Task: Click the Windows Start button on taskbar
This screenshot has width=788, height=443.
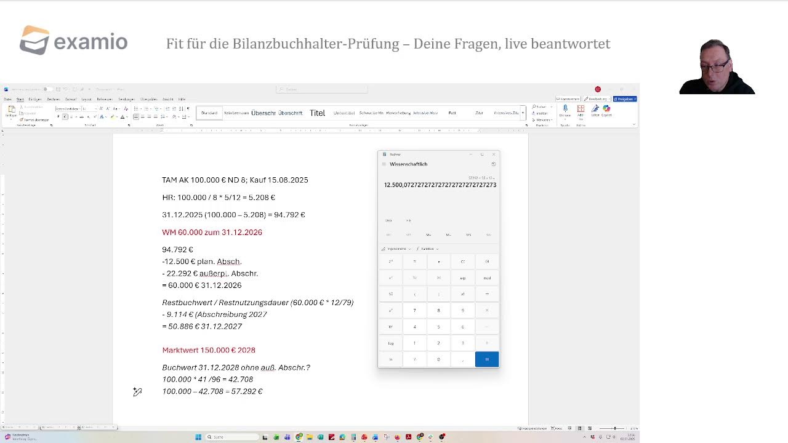Action: (x=198, y=437)
